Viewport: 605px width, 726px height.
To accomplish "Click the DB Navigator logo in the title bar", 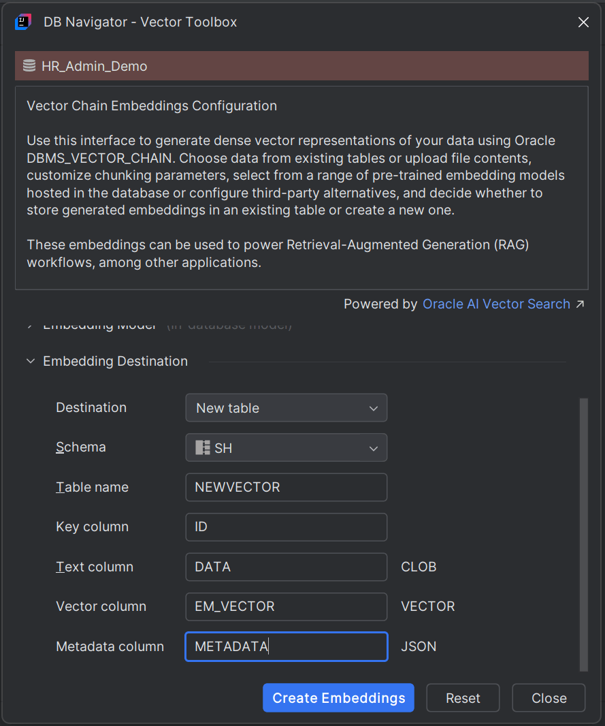I will [x=23, y=22].
